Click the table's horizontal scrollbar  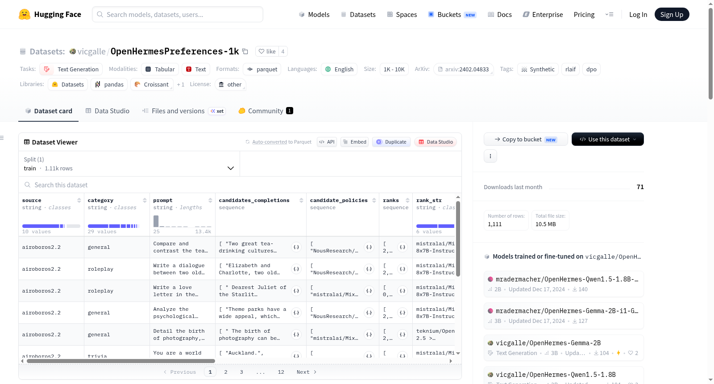121,361
